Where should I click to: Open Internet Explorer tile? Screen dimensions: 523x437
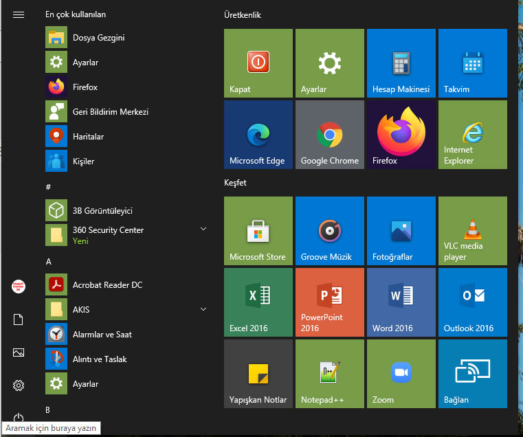(x=473, y=135)
